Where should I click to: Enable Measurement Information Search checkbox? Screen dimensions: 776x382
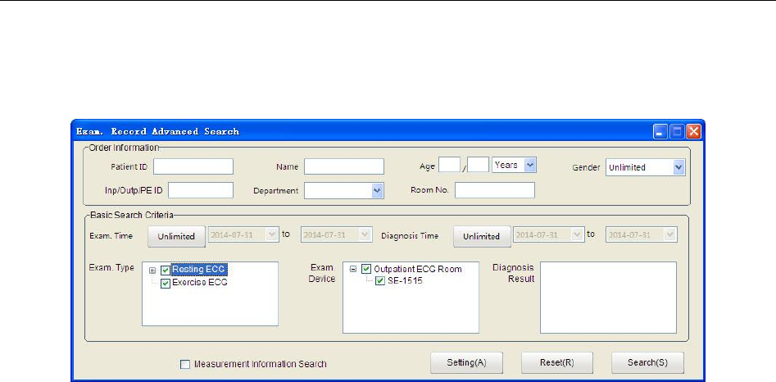pos(185,365)
